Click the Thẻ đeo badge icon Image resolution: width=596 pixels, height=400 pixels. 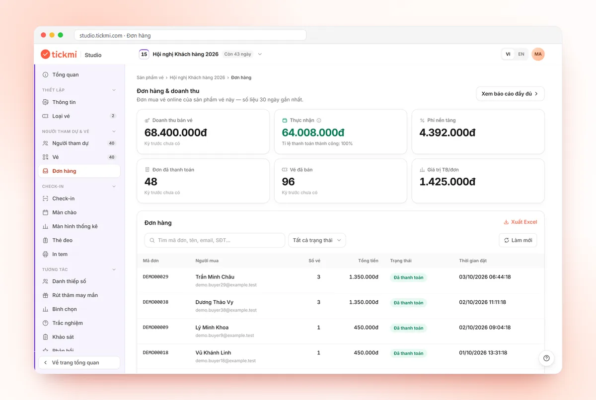click(46, 240)
